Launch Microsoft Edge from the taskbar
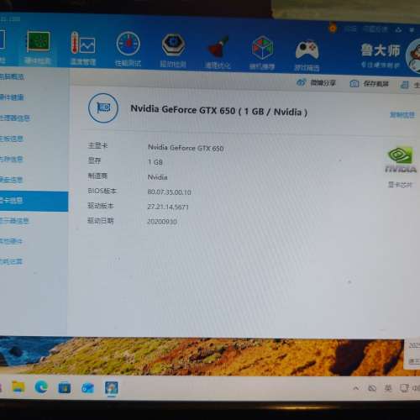This screenshot has height=420, width=420. click(x=41, y=387)
